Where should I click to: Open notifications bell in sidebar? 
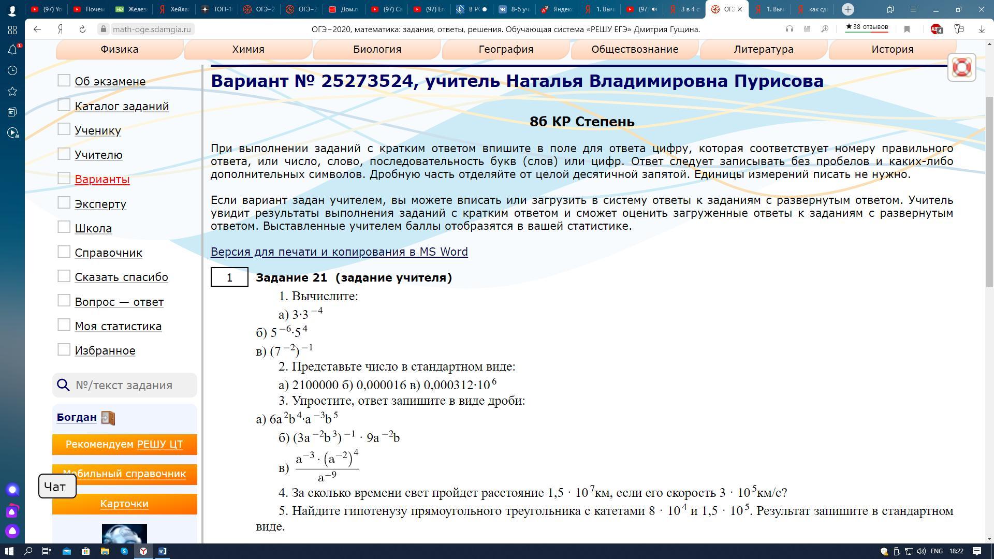(12, 50)
